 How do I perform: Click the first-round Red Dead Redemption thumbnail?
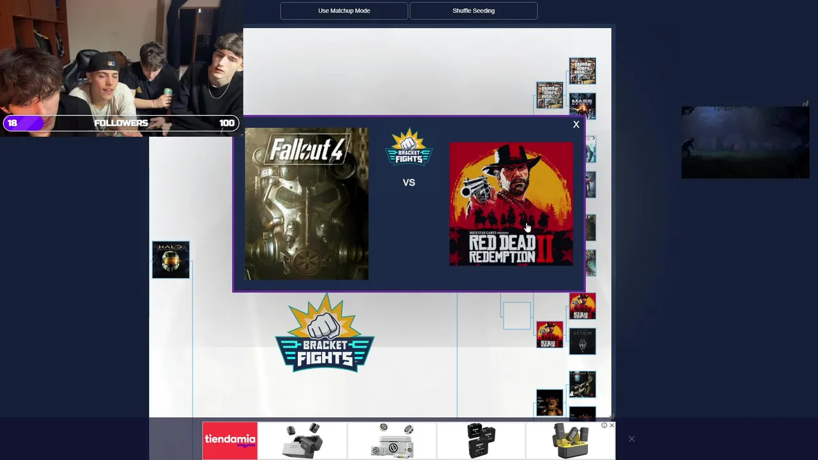point(582,306)
